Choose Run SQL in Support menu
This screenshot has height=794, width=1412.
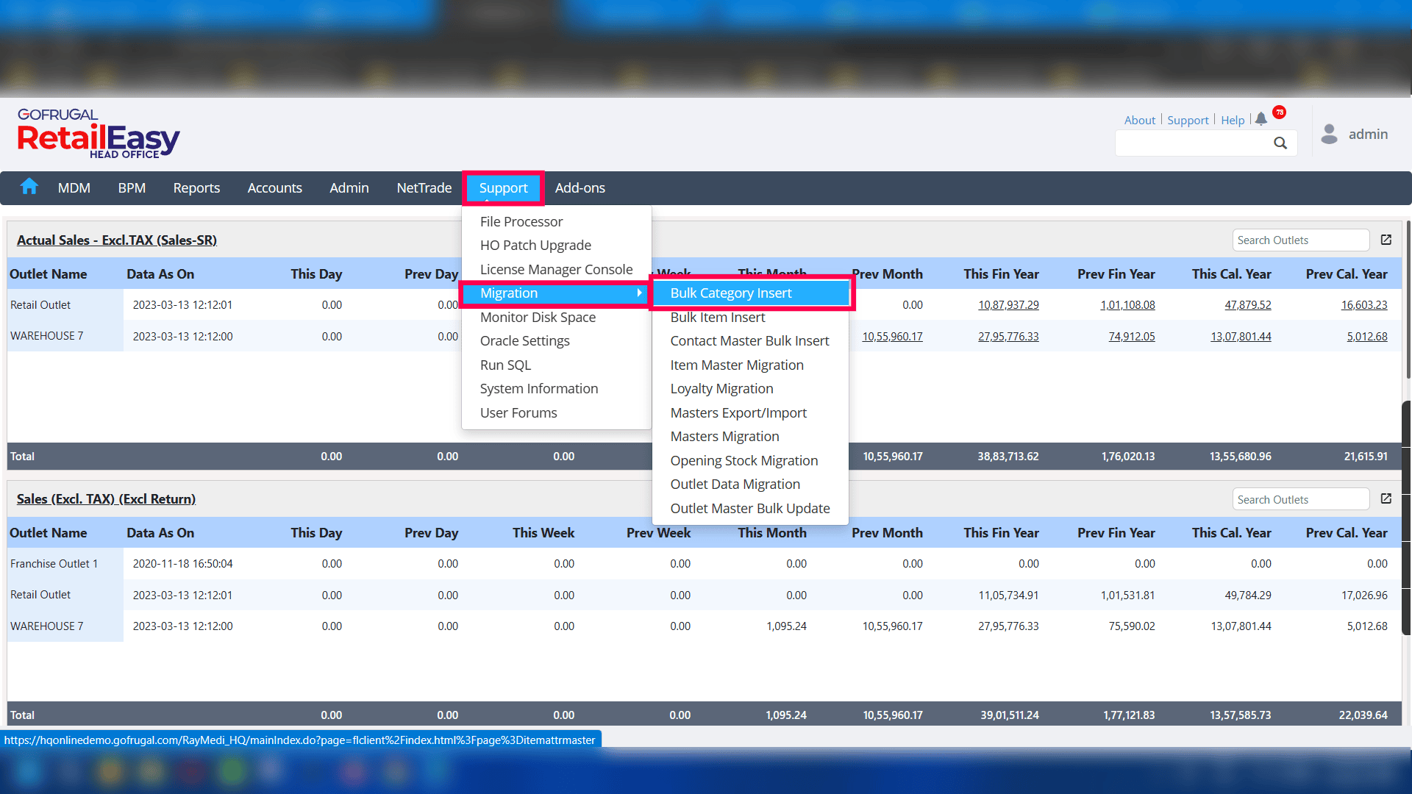click(x=505, y=365)
